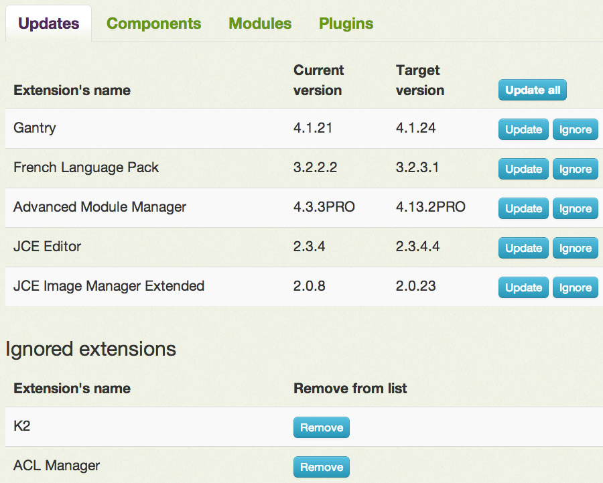The width and height of the screenshot is (603, 483).
Task: Update the French Language Pack
Action: [523, 169]
